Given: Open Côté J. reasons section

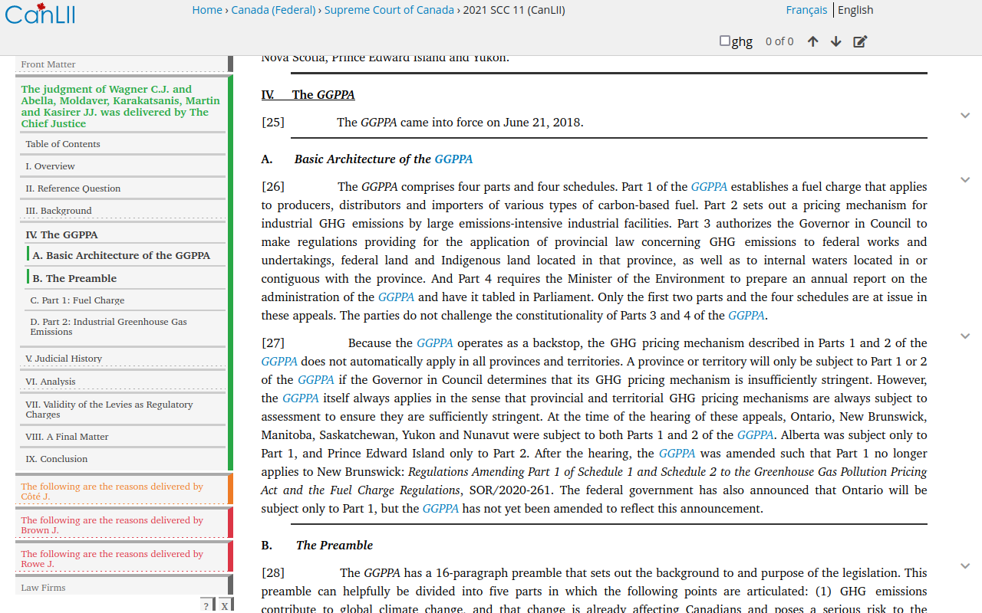Looking at the screenshot, I should tap(112, 491).
